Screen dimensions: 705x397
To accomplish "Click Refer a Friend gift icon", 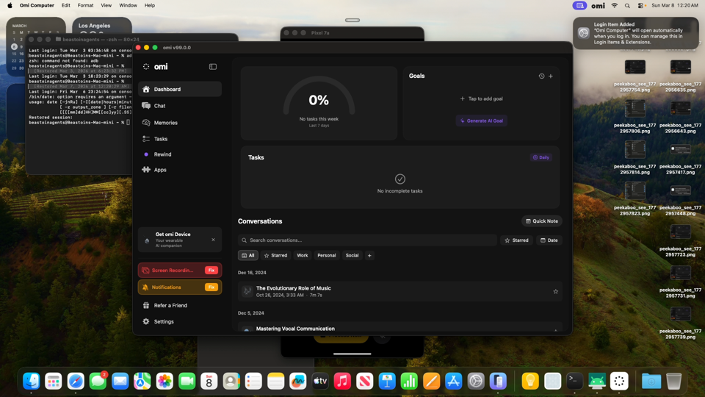I will (146, 305).
